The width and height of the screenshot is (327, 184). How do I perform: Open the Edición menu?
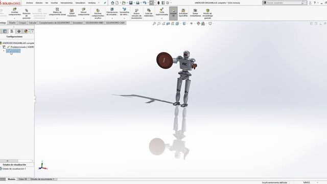tap(39, 3)
